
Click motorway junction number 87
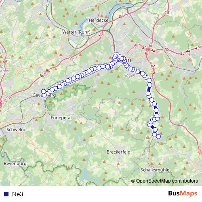point(121,17)
